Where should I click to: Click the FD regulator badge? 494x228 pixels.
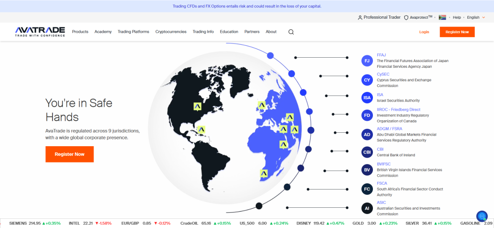[x=367, y=115]
